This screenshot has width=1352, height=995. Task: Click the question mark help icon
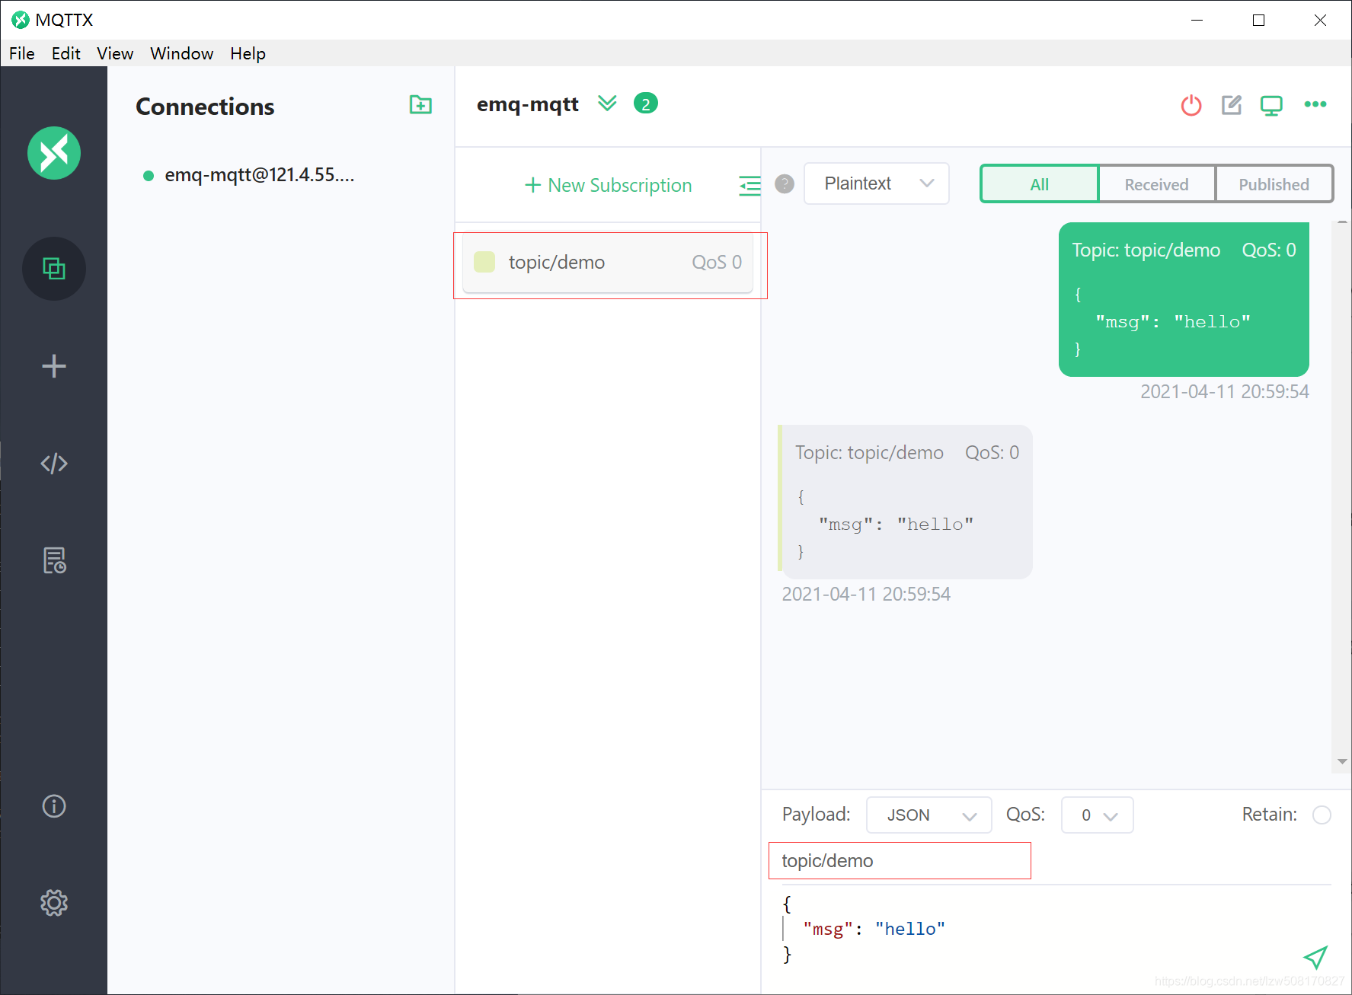[x=785, y=183]
